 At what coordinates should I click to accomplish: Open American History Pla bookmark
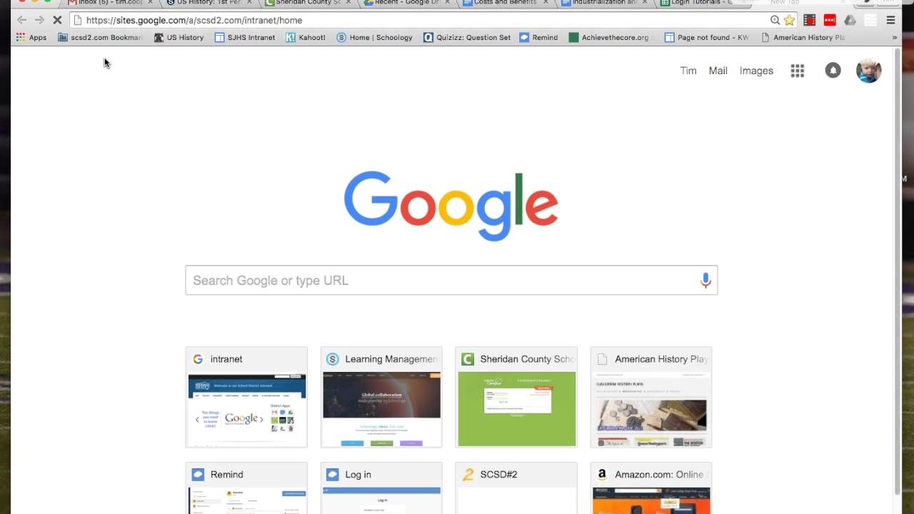point(803,37)
